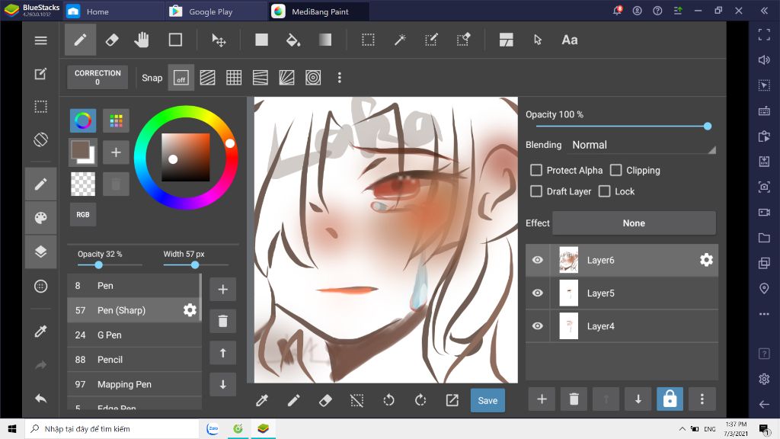Image resolution: width=780 pixels, height=439 pixels.
Task: Choose the Select Eraser tool
Action: click(x=463, y=40)
